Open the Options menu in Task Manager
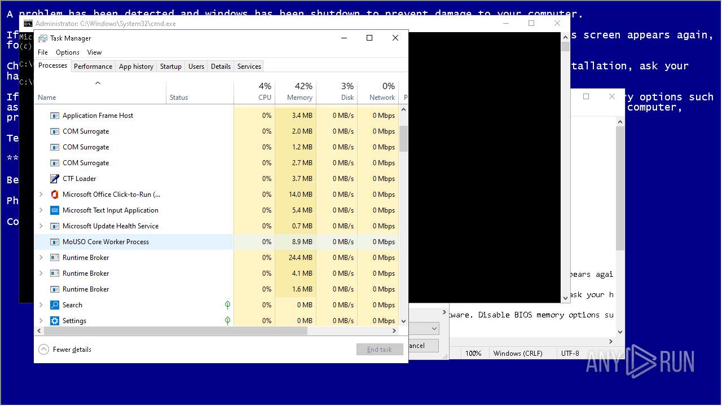Image resolution: width=722 pixels, height=406 pixels. pyautogui.click(x=68, y=52)
